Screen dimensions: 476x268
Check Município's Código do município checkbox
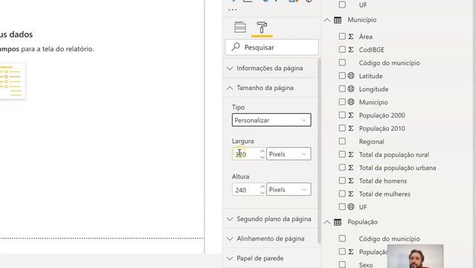[x=342, y=63]
